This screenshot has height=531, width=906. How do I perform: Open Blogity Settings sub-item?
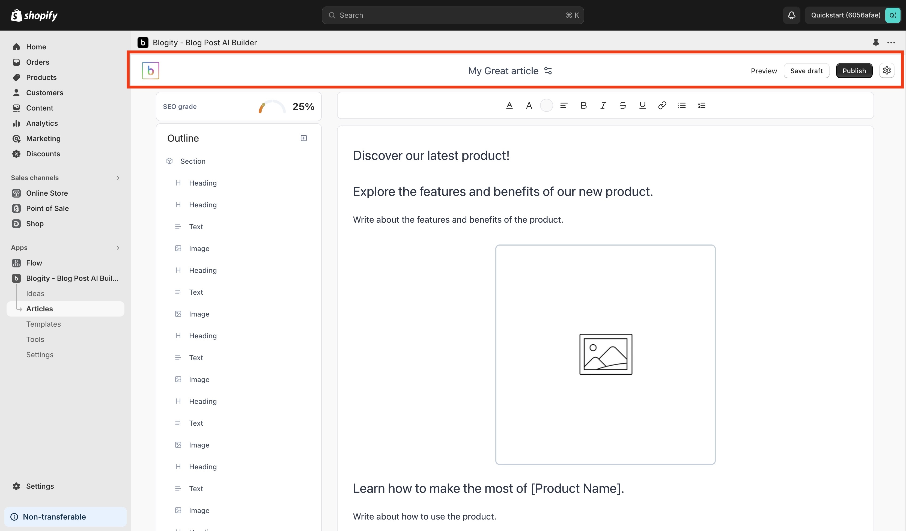[x=40, y=354]
